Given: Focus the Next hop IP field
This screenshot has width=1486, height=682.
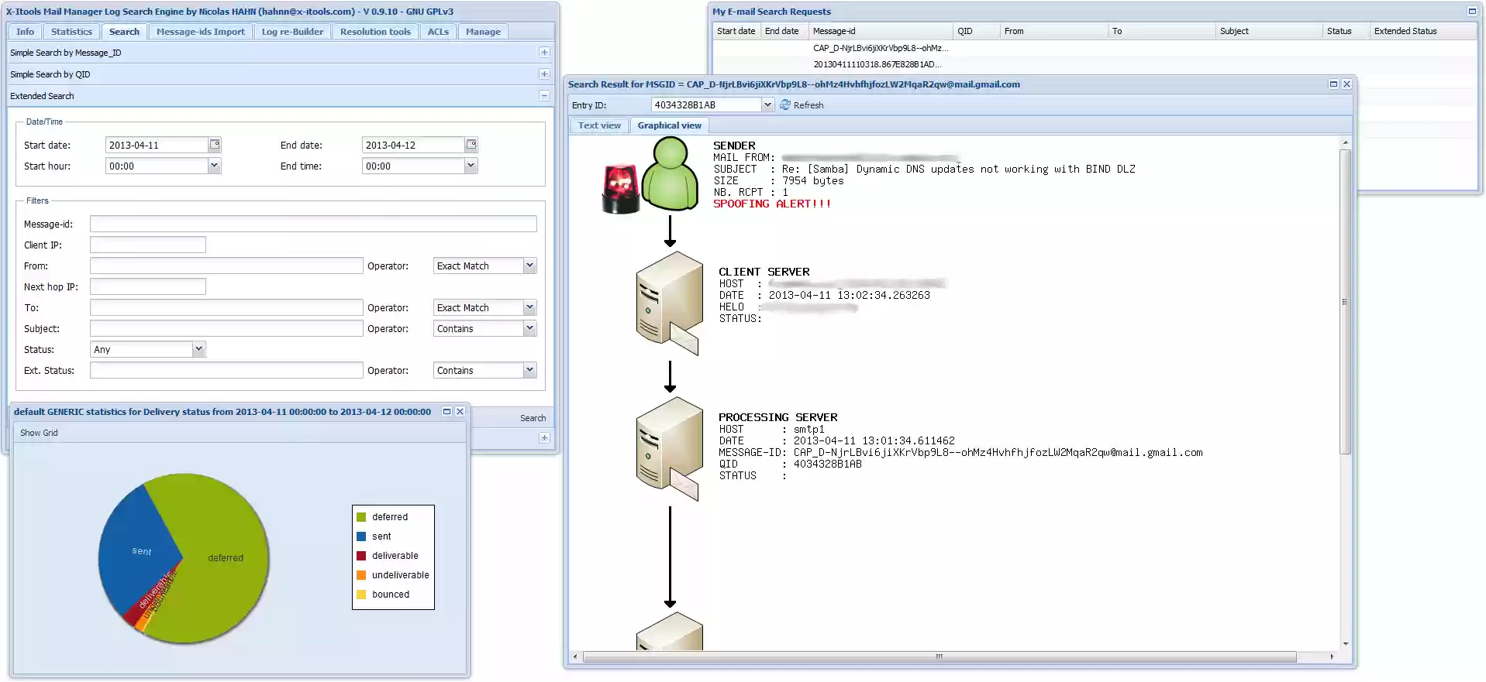Looking at the screenshot, I should pos(148,286).
